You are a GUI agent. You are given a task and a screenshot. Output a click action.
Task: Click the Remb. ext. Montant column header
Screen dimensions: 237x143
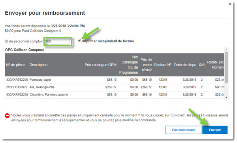click(x=216, y=65)
